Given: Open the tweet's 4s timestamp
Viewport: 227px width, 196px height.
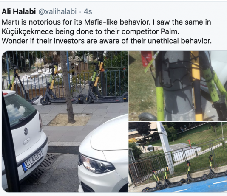Looking at the screenshot, I should pos(88,11).
